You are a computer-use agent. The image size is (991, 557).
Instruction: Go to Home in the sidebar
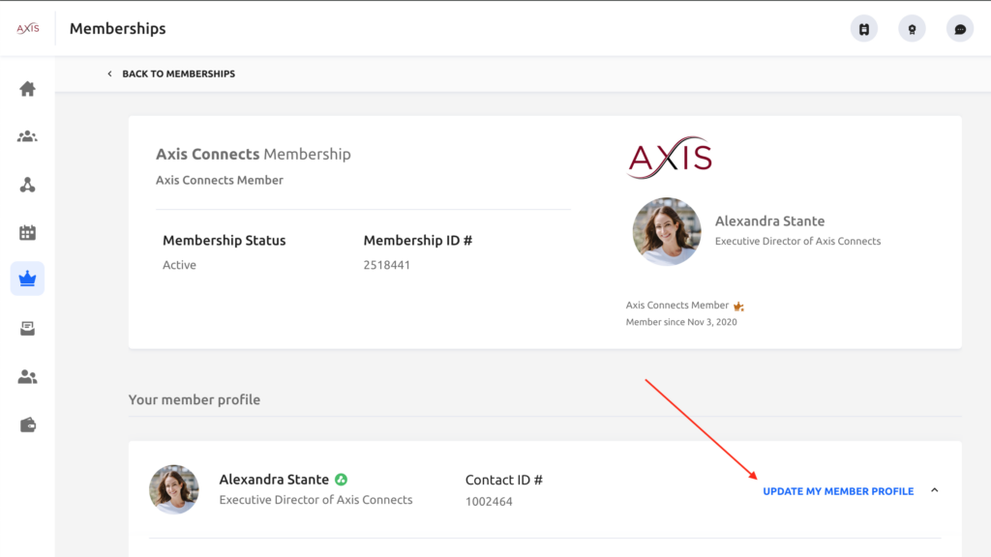[27, 89]
